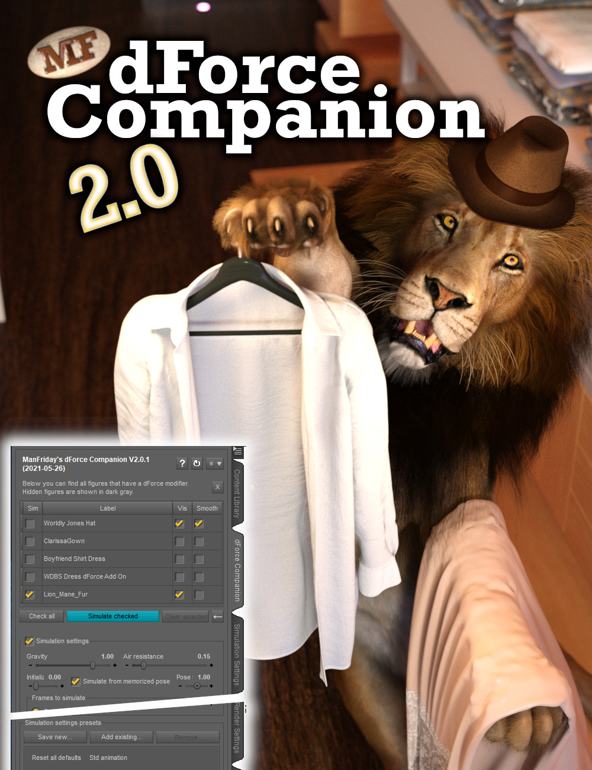Enable Smooth for Lion_Mane_Fur

(x=199, y=595)
